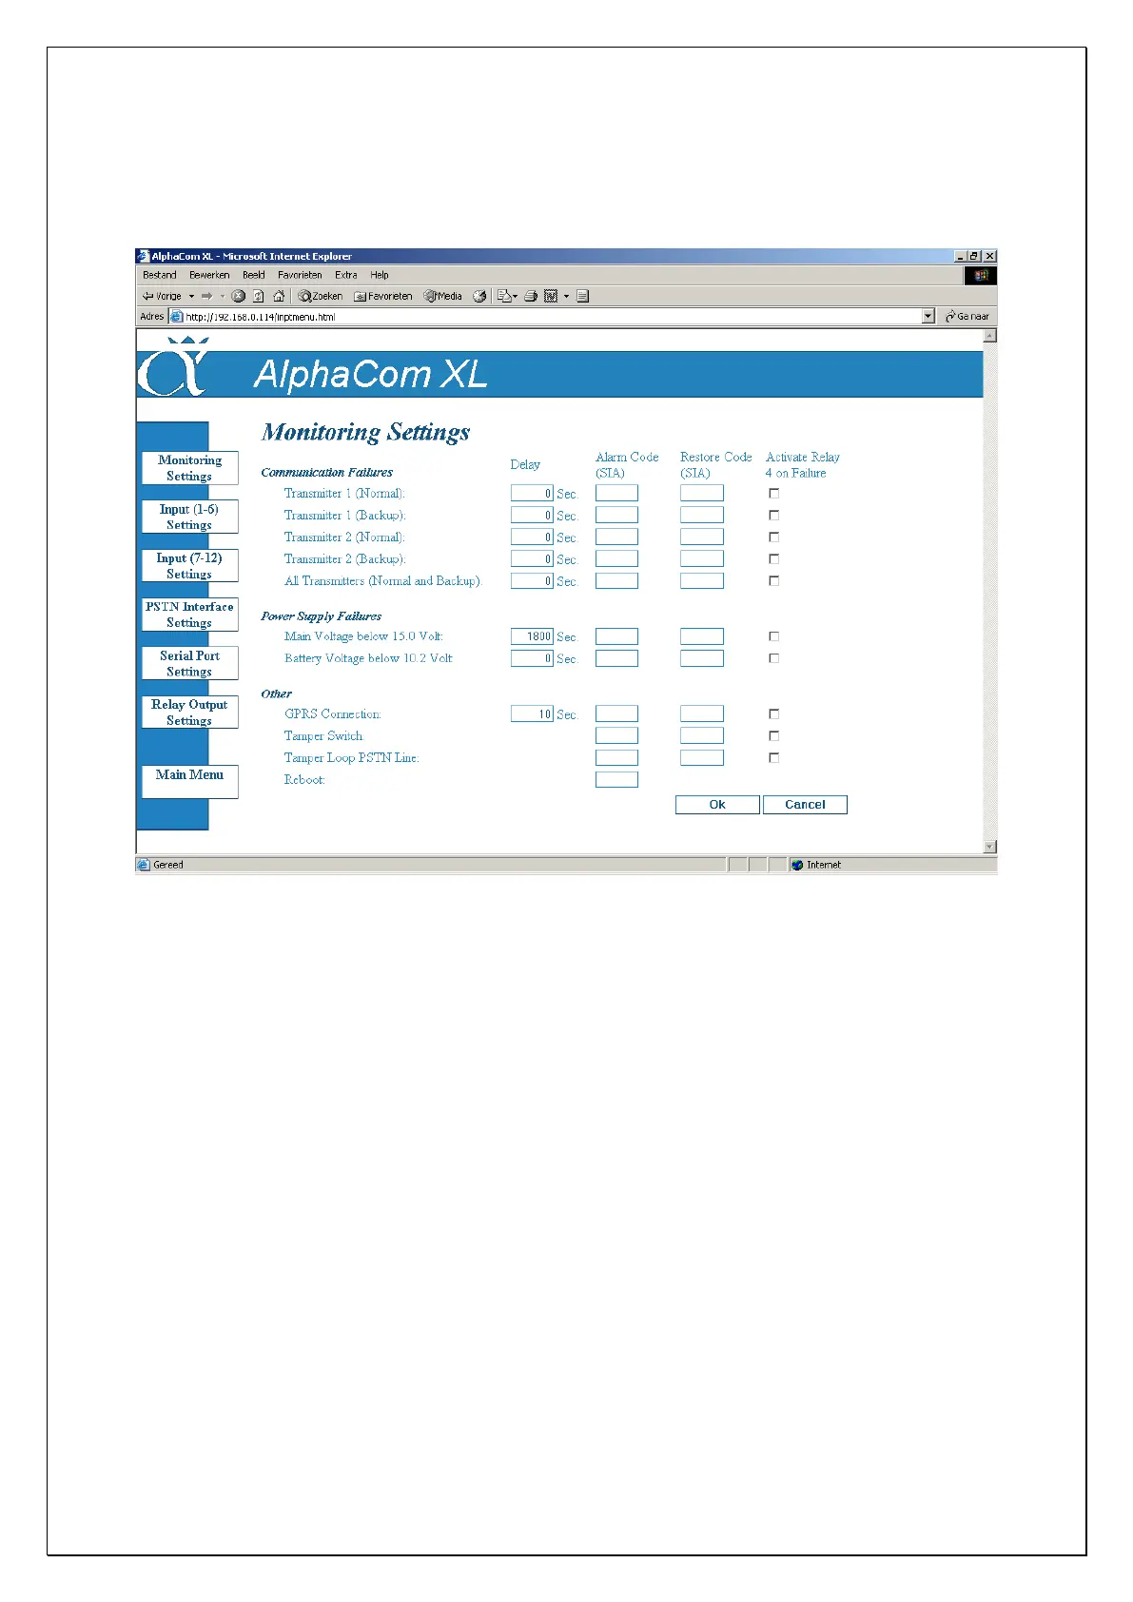Enable relay for Transmitter 1 (Backup) failure
This screenshot has width=1133, height=1602.
tap(774, 516)
